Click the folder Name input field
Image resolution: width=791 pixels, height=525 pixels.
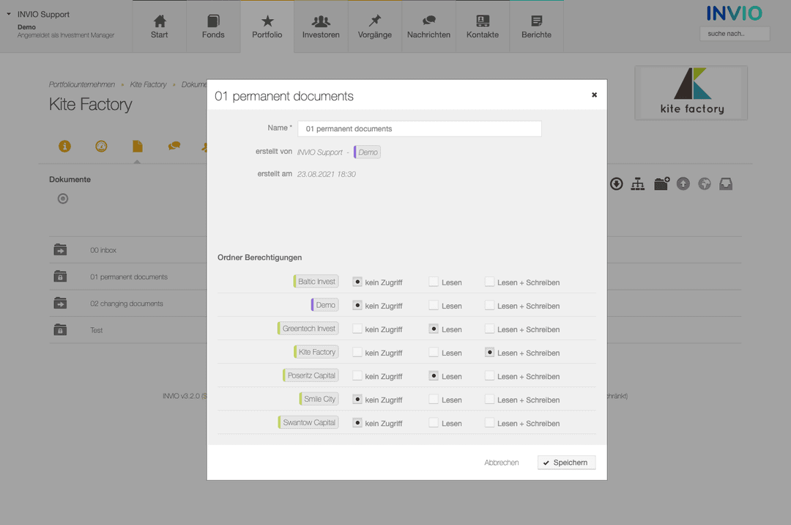click(419, 129)
